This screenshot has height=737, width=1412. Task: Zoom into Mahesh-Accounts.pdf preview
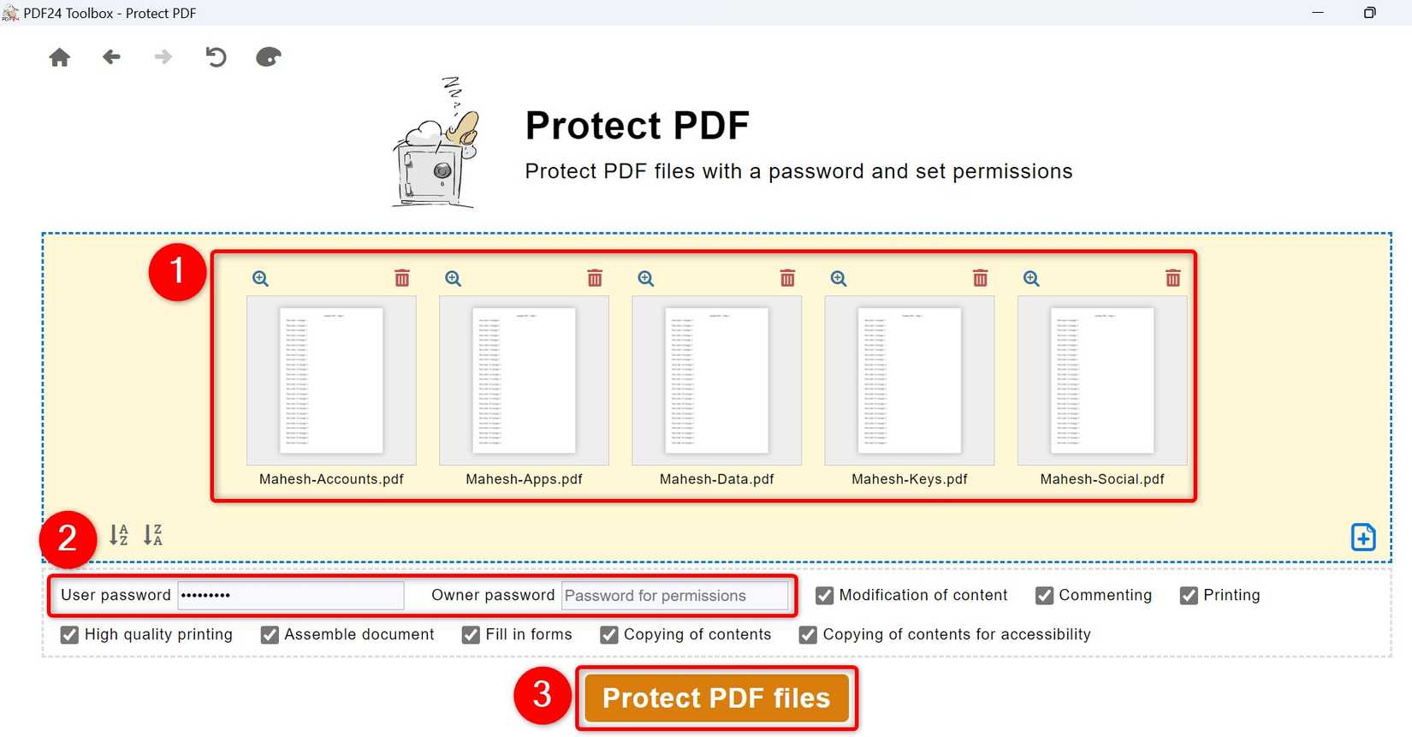click(x=260, y=277)
